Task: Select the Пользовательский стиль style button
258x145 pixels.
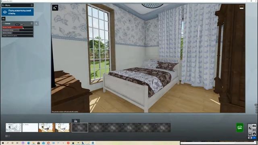Action: (x=18, y=12)
